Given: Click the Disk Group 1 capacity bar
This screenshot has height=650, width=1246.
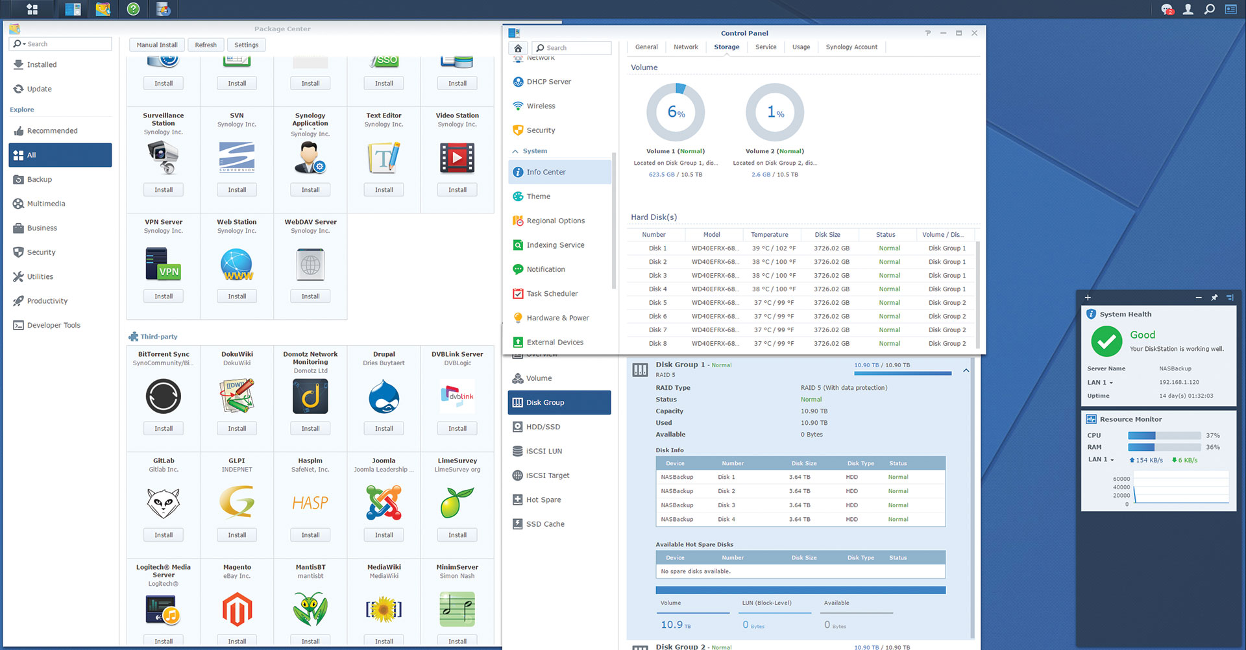Looking at the screenshot, I should coord(902,373).
